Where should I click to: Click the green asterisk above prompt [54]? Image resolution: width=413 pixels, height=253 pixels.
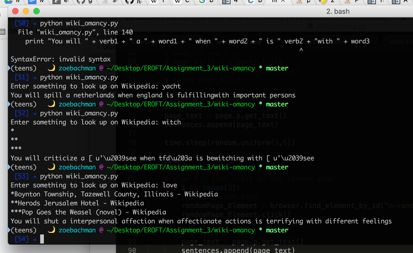point(260,229)
